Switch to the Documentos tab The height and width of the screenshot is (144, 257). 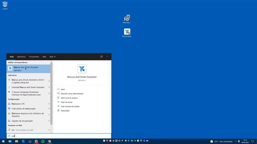click(x=34, y=57)
